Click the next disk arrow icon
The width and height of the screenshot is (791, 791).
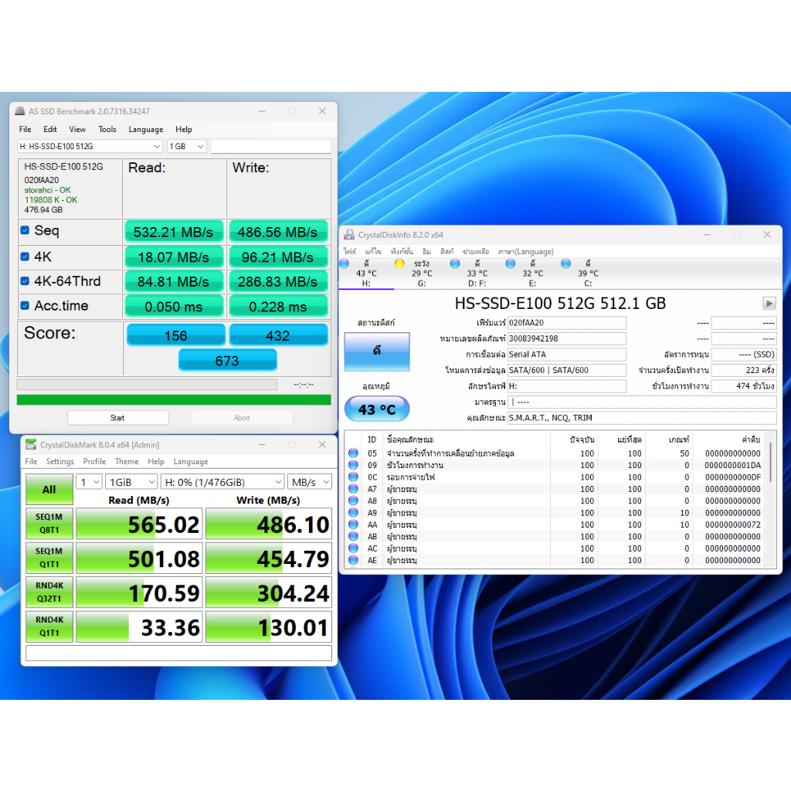click(769, 303)
